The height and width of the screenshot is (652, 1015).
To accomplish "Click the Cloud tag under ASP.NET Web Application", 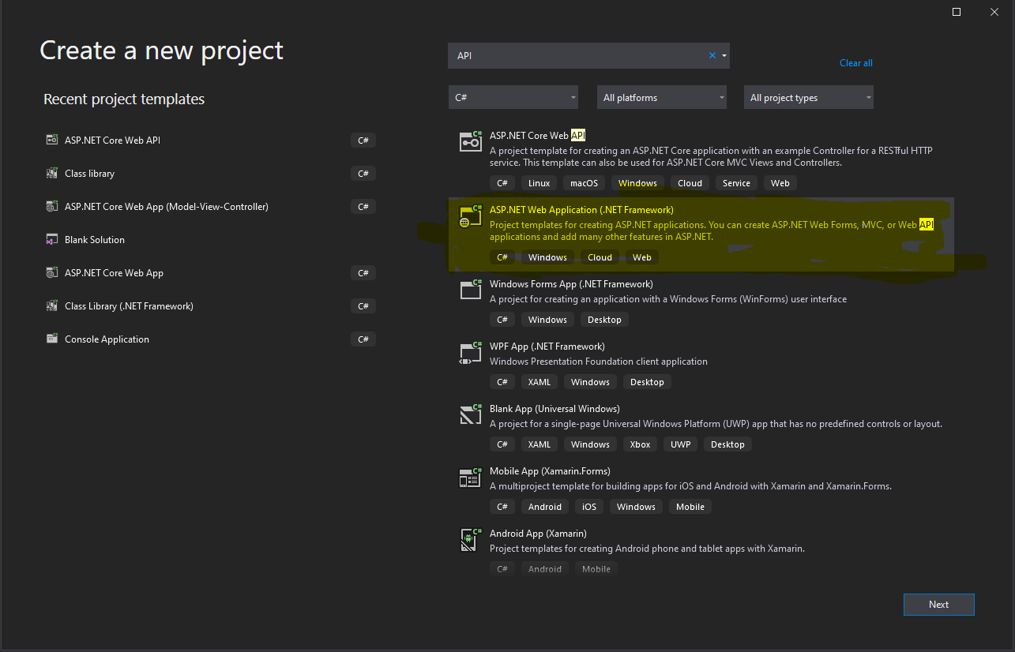I will [x=600, y=257].
